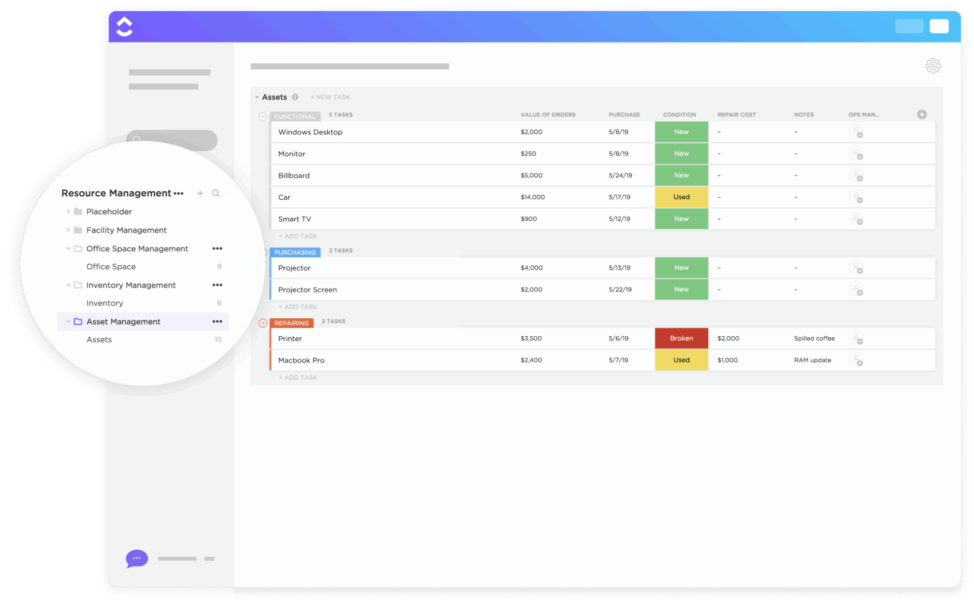
Task: Collapse the FUNCTIONAL task group
Action: pyautogui.click(x=263, y=116)
